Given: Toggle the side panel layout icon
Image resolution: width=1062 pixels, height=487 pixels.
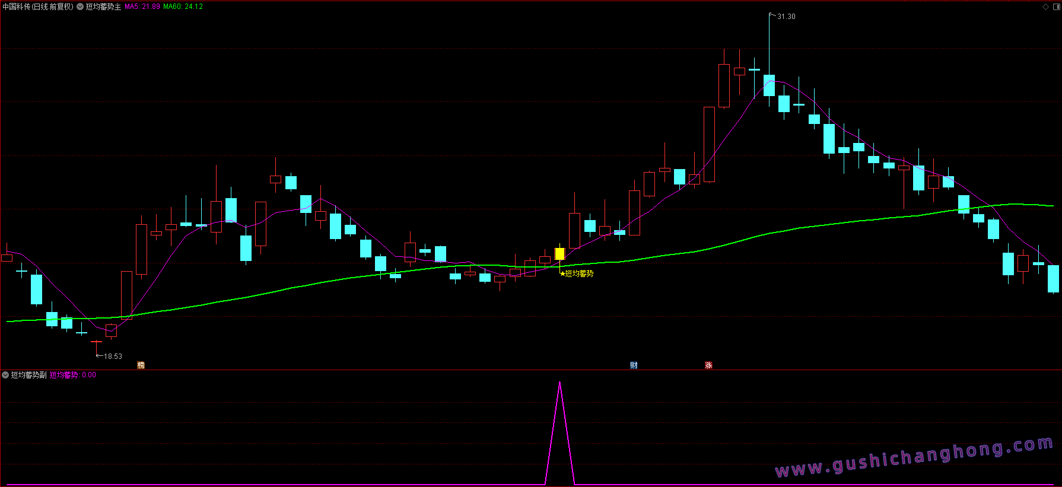Looking at the screenshot, I should pos(1056,7).
